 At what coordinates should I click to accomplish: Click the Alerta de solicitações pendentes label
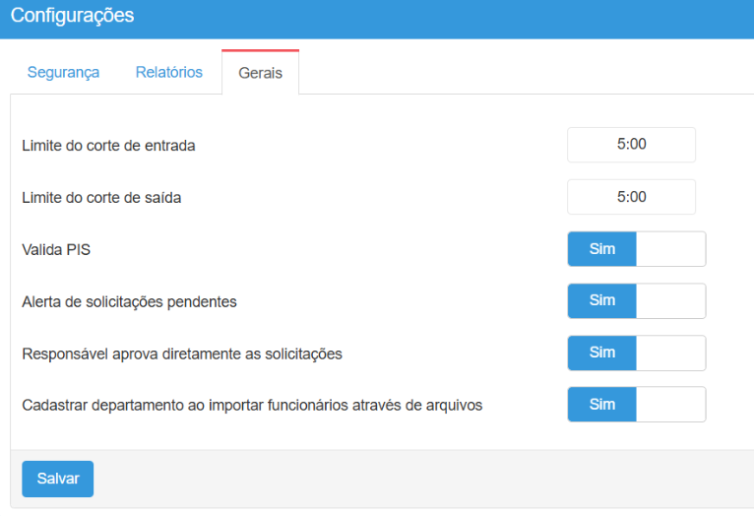[129, 302]
